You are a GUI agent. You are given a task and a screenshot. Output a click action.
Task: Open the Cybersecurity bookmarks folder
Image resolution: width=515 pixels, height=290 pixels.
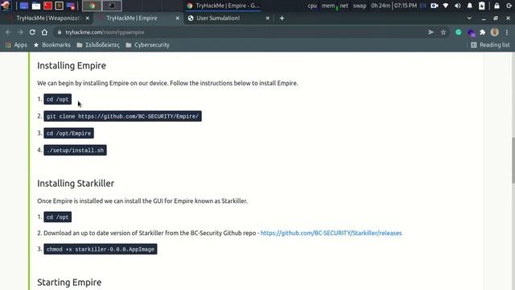click(x=147, y=45)
